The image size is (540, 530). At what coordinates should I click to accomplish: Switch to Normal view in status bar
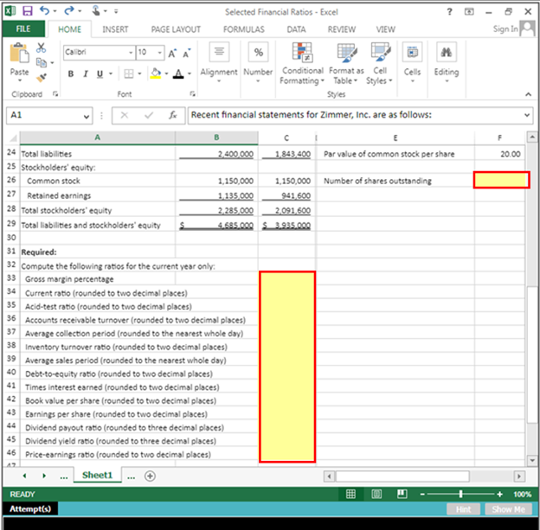pos(350,495)
